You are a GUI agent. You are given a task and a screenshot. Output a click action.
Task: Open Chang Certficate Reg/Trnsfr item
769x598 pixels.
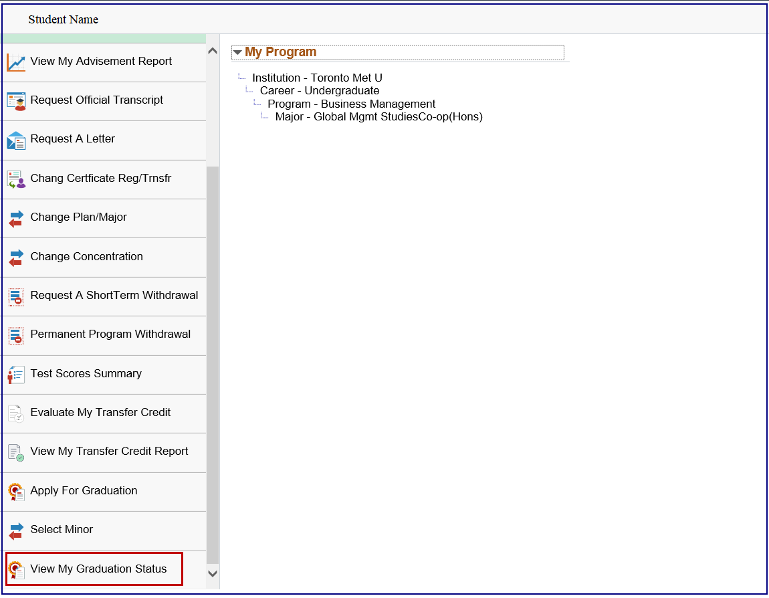point(100,179)
